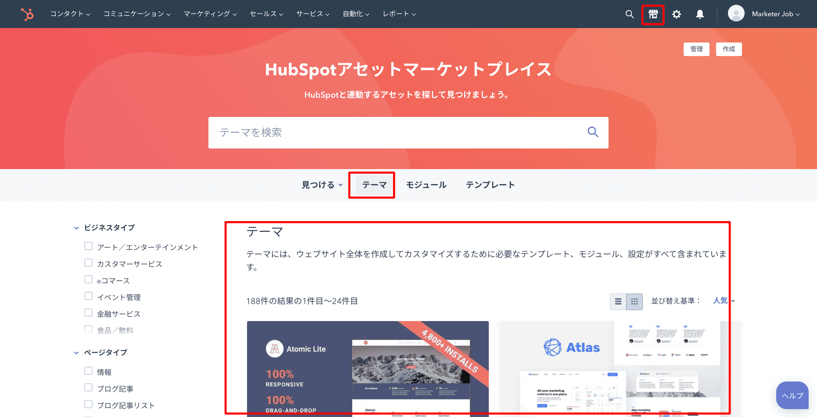Switch to the テンプレート tab
817x417 pixels.
[490, 185]
